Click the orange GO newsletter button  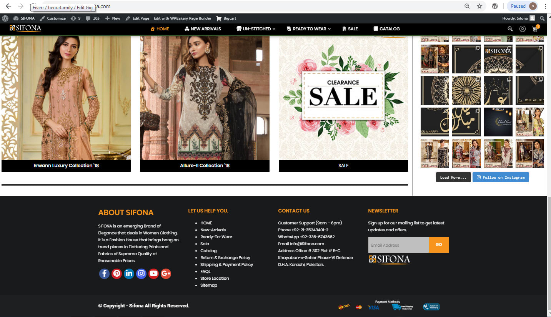click(x=439, y=245)
